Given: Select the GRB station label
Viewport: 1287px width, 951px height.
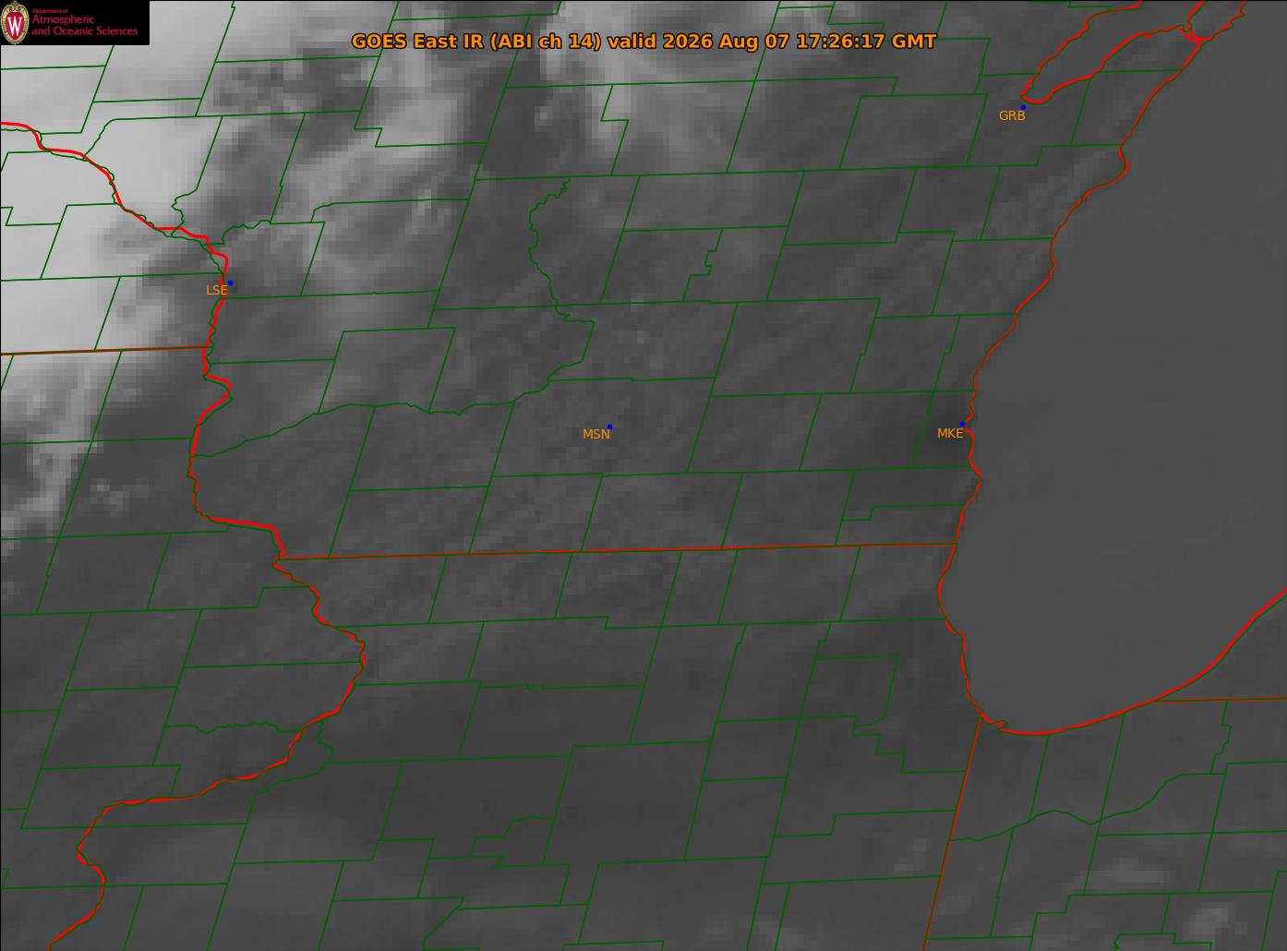Looking at the screenshot, I should (x=1012, y=116).
